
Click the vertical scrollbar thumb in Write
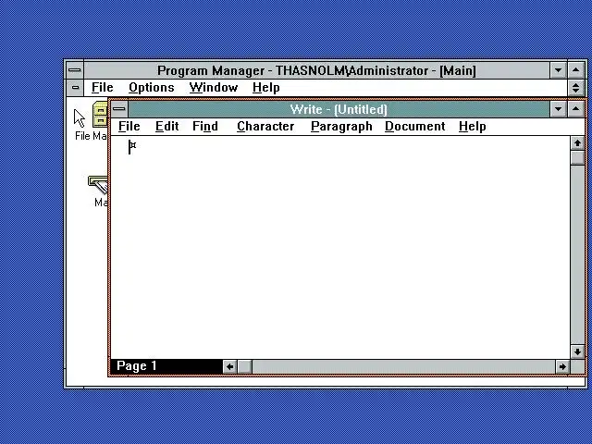pyautogui.click(x=577, y=157)
